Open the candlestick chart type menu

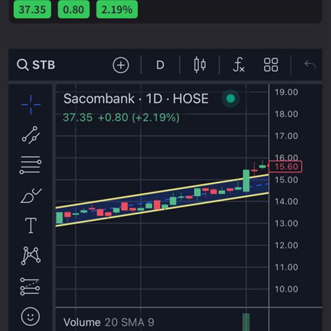tap(200, 65)
